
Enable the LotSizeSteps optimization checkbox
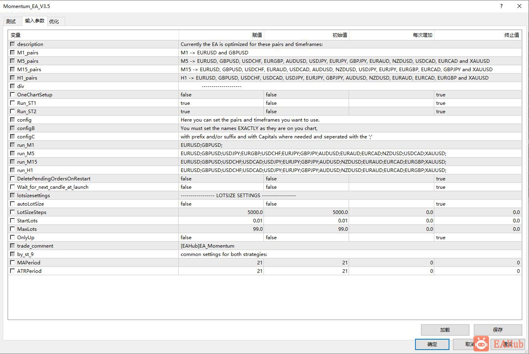point(12,212)
